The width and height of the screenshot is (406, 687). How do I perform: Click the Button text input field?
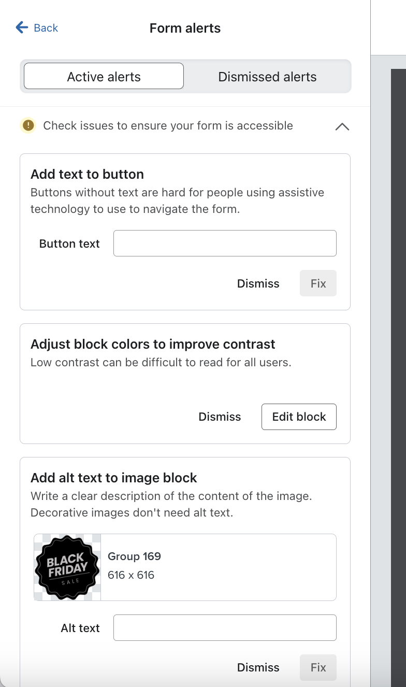(x=225, y=243)
